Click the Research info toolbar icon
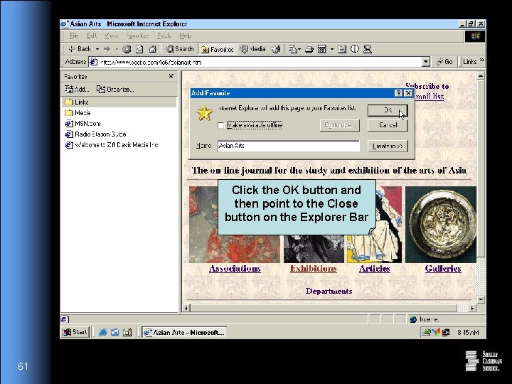Image resolution: width=512 pixels, height=384 pixels. 355,49
